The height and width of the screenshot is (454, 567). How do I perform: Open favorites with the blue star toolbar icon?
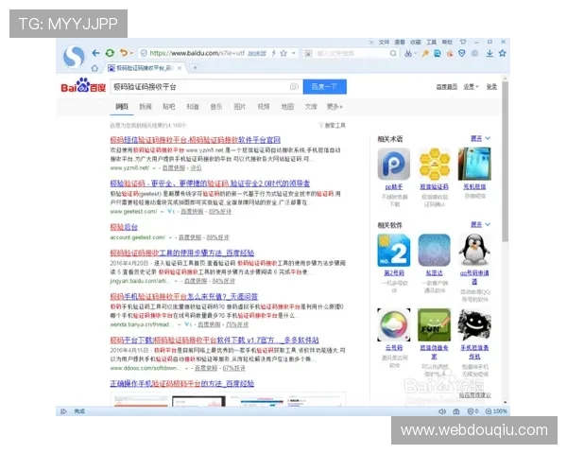503,53
